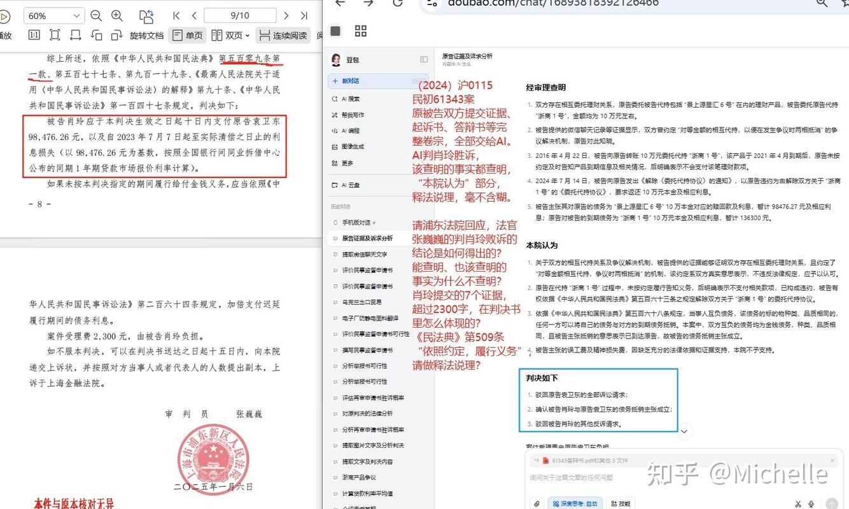The height and width of the screenshot is (509, 849).
Task: Select 双页 double page view
Action: 228,35
